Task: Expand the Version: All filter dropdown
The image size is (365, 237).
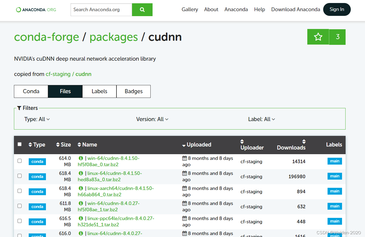Action: [x=152, y=119]
